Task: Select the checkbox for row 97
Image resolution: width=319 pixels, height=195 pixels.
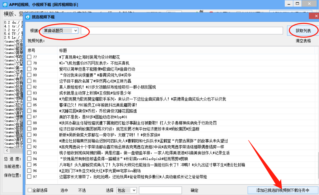Action: pos(29,177)
